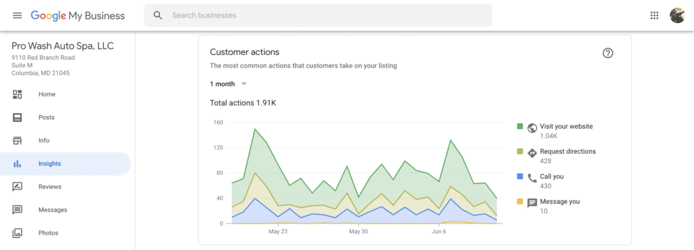The height and width of the screenshot is (250, 694).
Task: Click the Customer actions help icon
Action: click(x=608, y=53)
